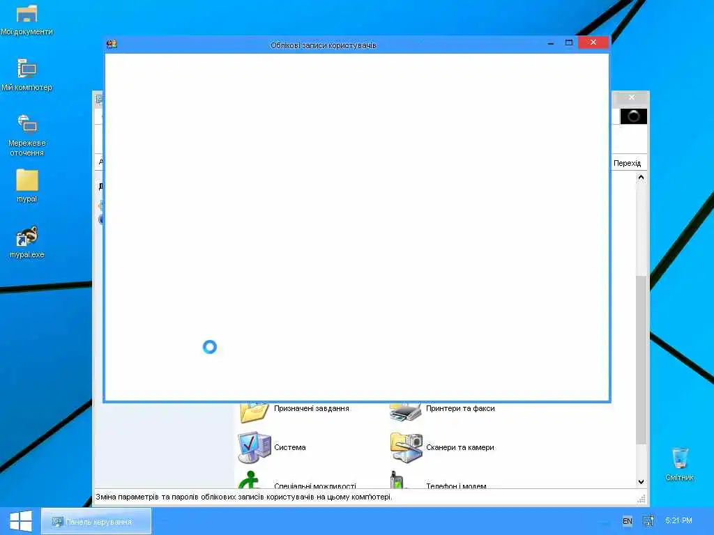Click the scrollbar down arrow in Control Panel
Screen dimensions: 714x535
(x=641, y=482)
